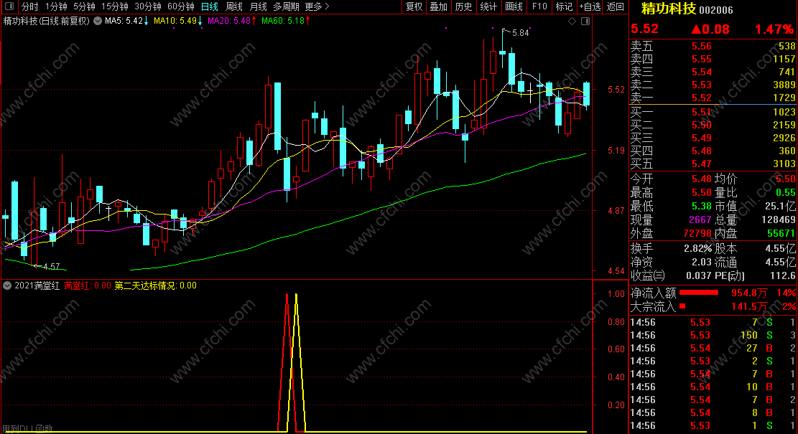The width and height of the screenshot is (798, 434).
Task: Click the 叠加 overlay button
Action: pyautogui.click(x=438, y=6)
